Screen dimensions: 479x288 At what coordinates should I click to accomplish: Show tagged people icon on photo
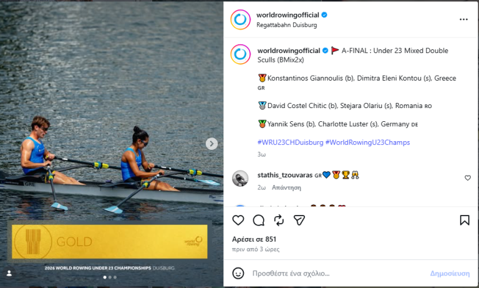tap(9, 273)
